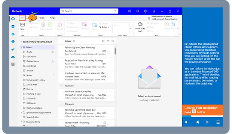This screenshot has width=232, height=134.
Task: Click the My Day icon left of the bell
Action: point(130,11)
